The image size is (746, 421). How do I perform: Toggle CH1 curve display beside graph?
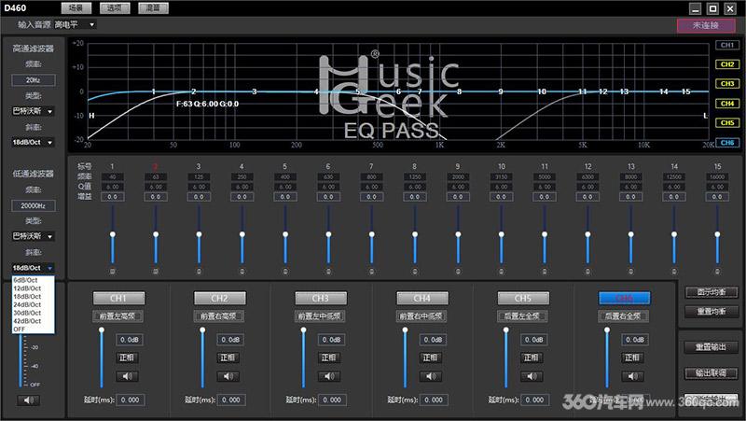727,45
